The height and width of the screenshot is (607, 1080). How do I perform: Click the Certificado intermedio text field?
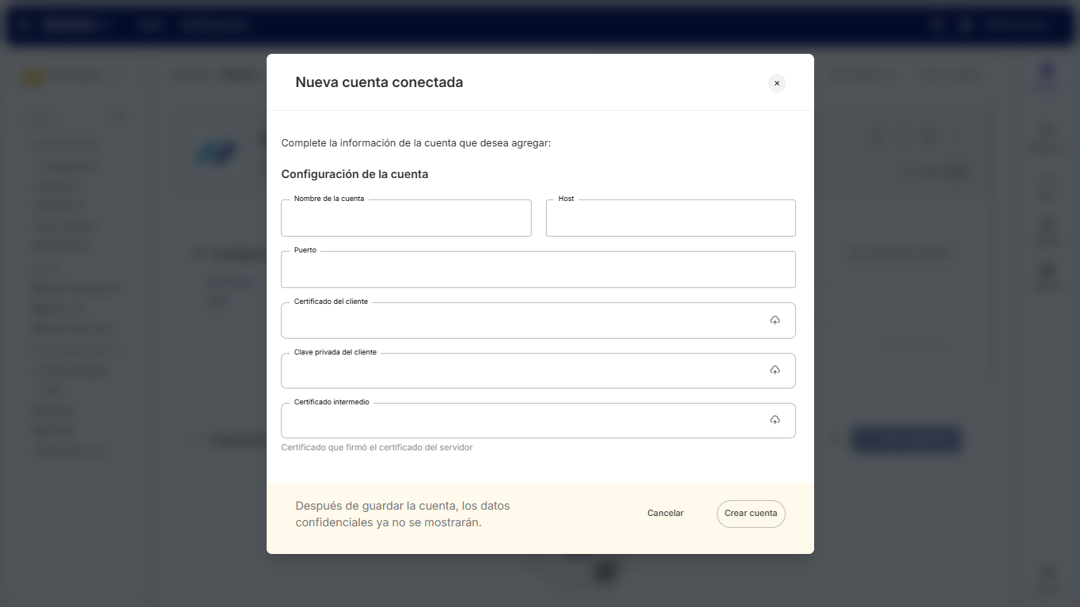coord(522,421)
